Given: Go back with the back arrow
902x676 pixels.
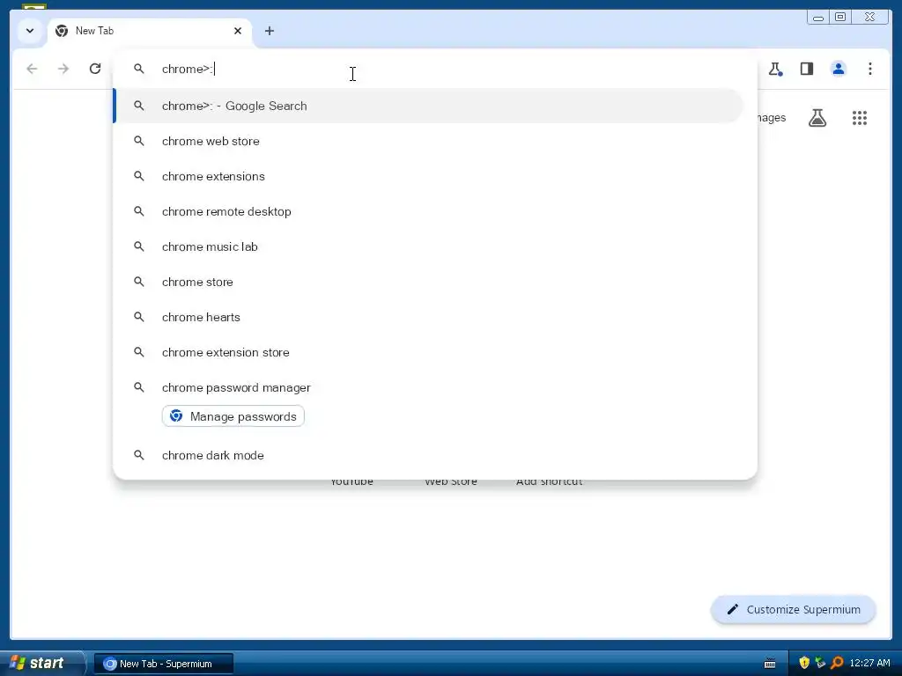Looking at the screenshot, I should click(x=33, y=69).
